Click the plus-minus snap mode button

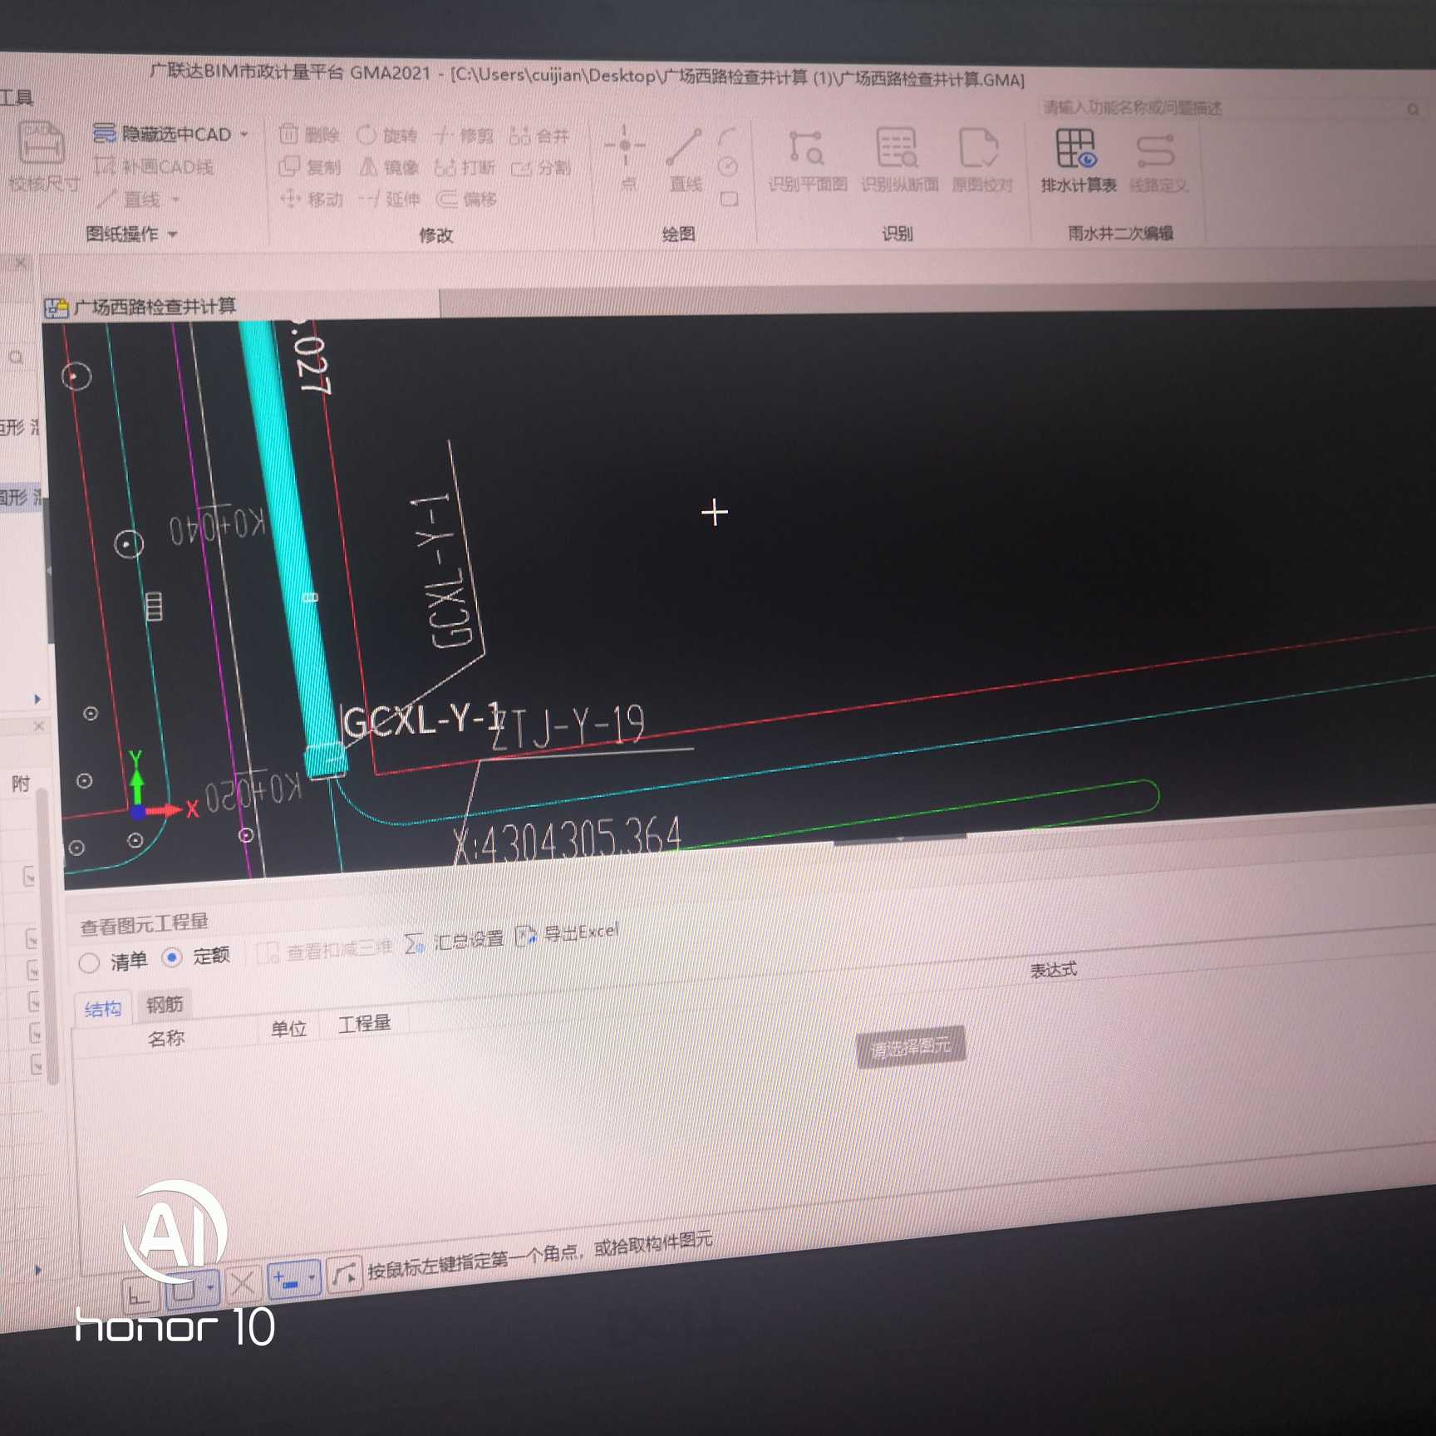[286, 1281]
